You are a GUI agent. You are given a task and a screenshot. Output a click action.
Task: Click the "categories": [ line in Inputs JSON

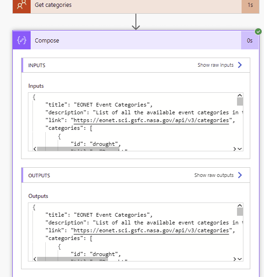(x=69, y=128)
